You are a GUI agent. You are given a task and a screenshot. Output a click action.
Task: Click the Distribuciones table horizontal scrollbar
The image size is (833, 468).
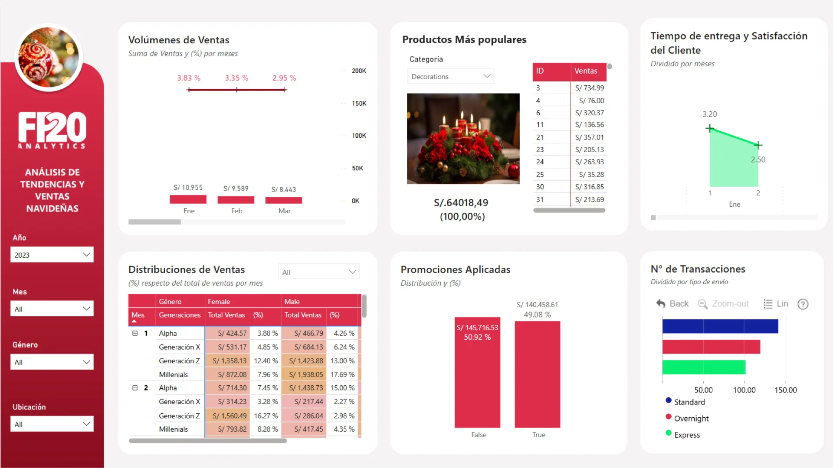(x=208, y=441)
